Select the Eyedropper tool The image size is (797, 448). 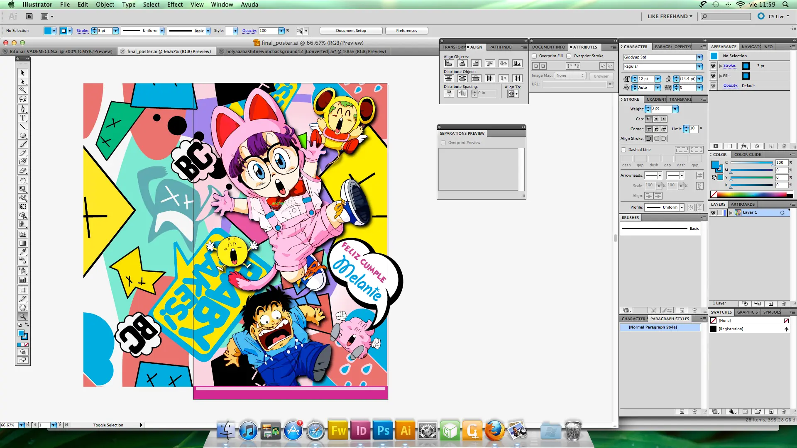pos(23,252)
